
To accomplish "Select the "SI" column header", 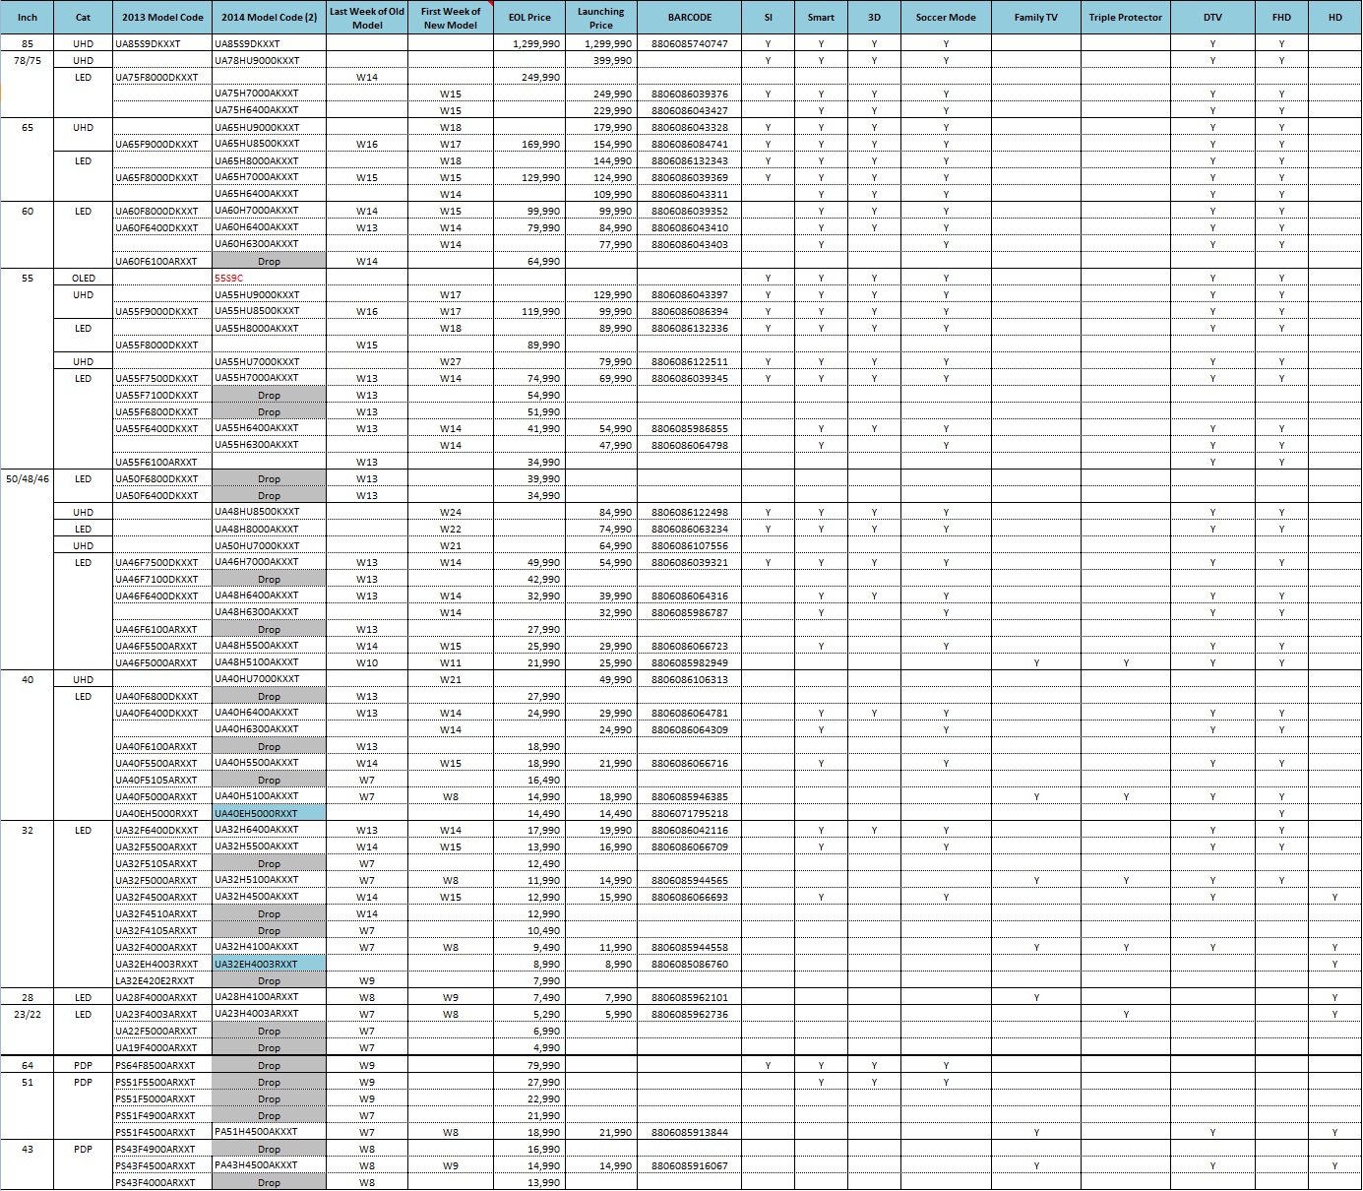I will [769, 18].
